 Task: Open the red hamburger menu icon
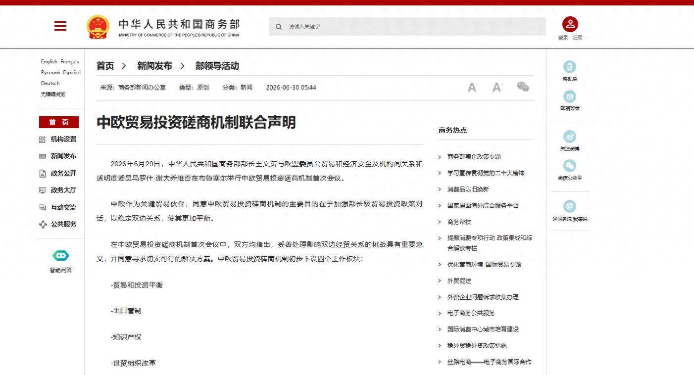(x=60, y=26)
